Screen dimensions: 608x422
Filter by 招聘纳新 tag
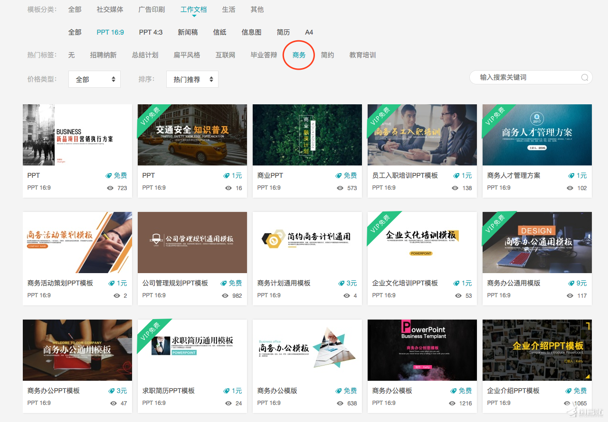(103, 55)
